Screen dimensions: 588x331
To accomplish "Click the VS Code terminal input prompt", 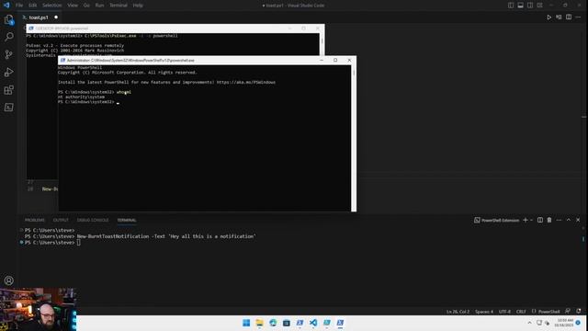I will tap(79, 243).
